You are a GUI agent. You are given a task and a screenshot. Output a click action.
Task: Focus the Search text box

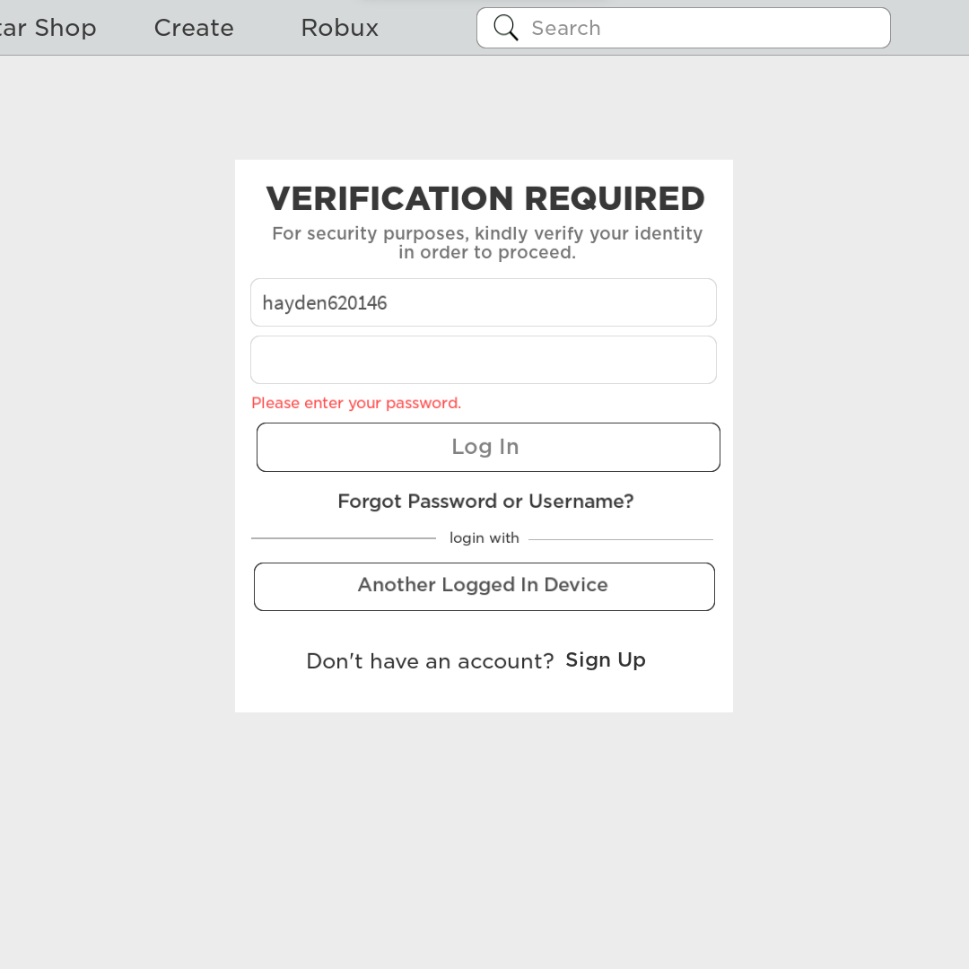point(700,28)
